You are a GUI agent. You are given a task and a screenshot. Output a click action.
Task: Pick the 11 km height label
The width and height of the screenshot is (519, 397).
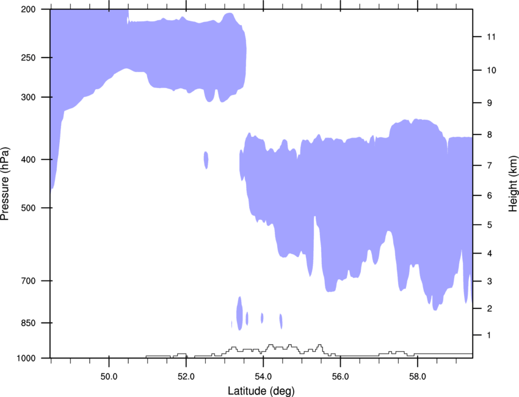pyautogui.click(x=491, y=37)
